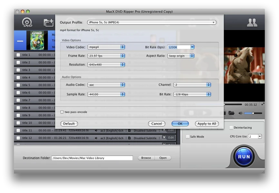The height and width of the screenshot is (193, 279).
Task: Click the speaker icon in title 12 row
Action: 96,138
